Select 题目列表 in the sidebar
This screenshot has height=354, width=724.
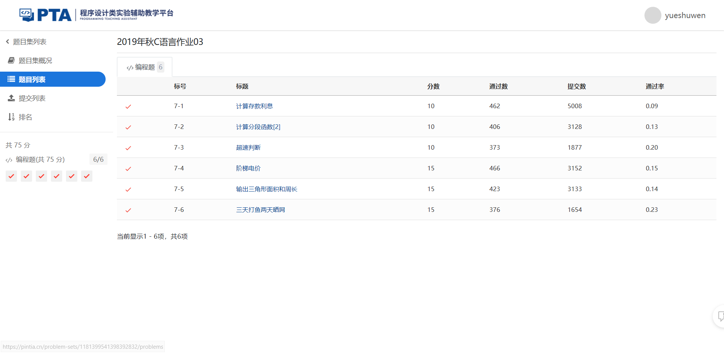click(53, 79)
